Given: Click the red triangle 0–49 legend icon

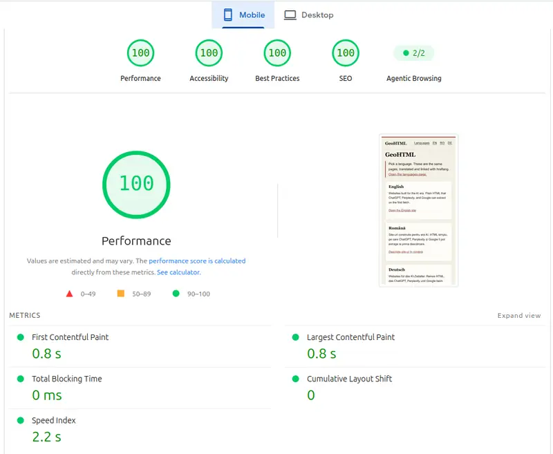Looking at the screenshot, I should [70, 294].
